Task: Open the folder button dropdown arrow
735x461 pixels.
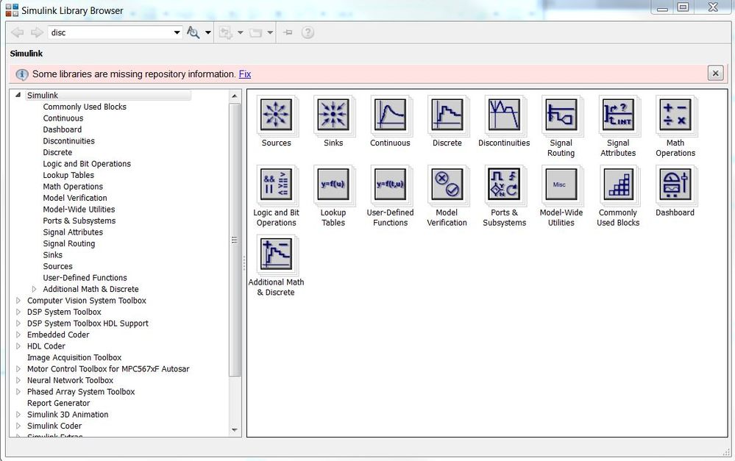Action: point(270,32)
